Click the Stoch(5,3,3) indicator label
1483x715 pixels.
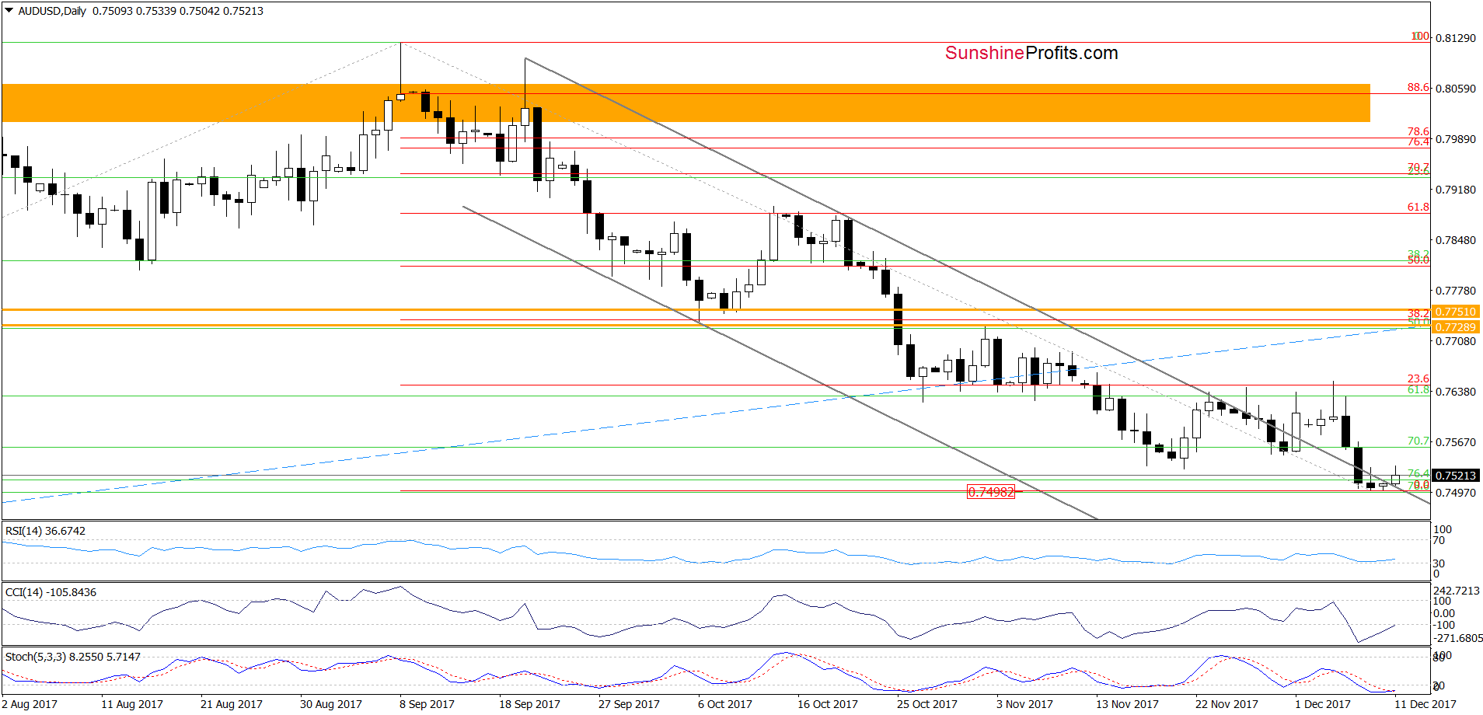[x=73, y=657]
